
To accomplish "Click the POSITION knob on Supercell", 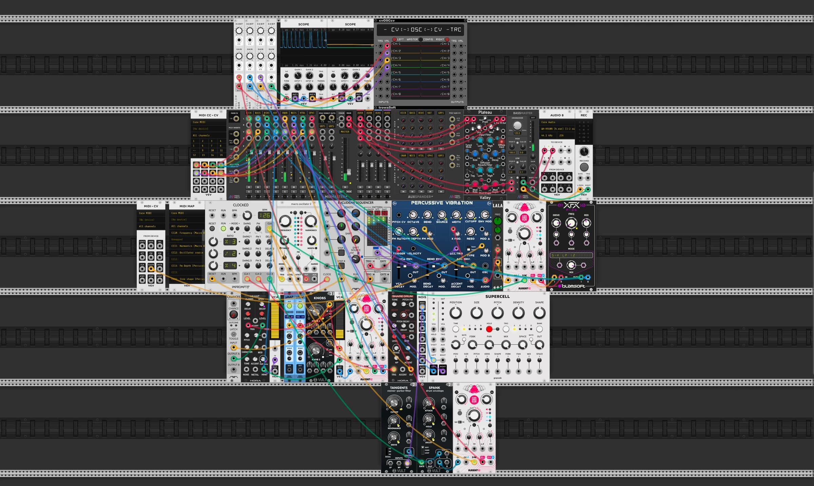I will (456, 313).
